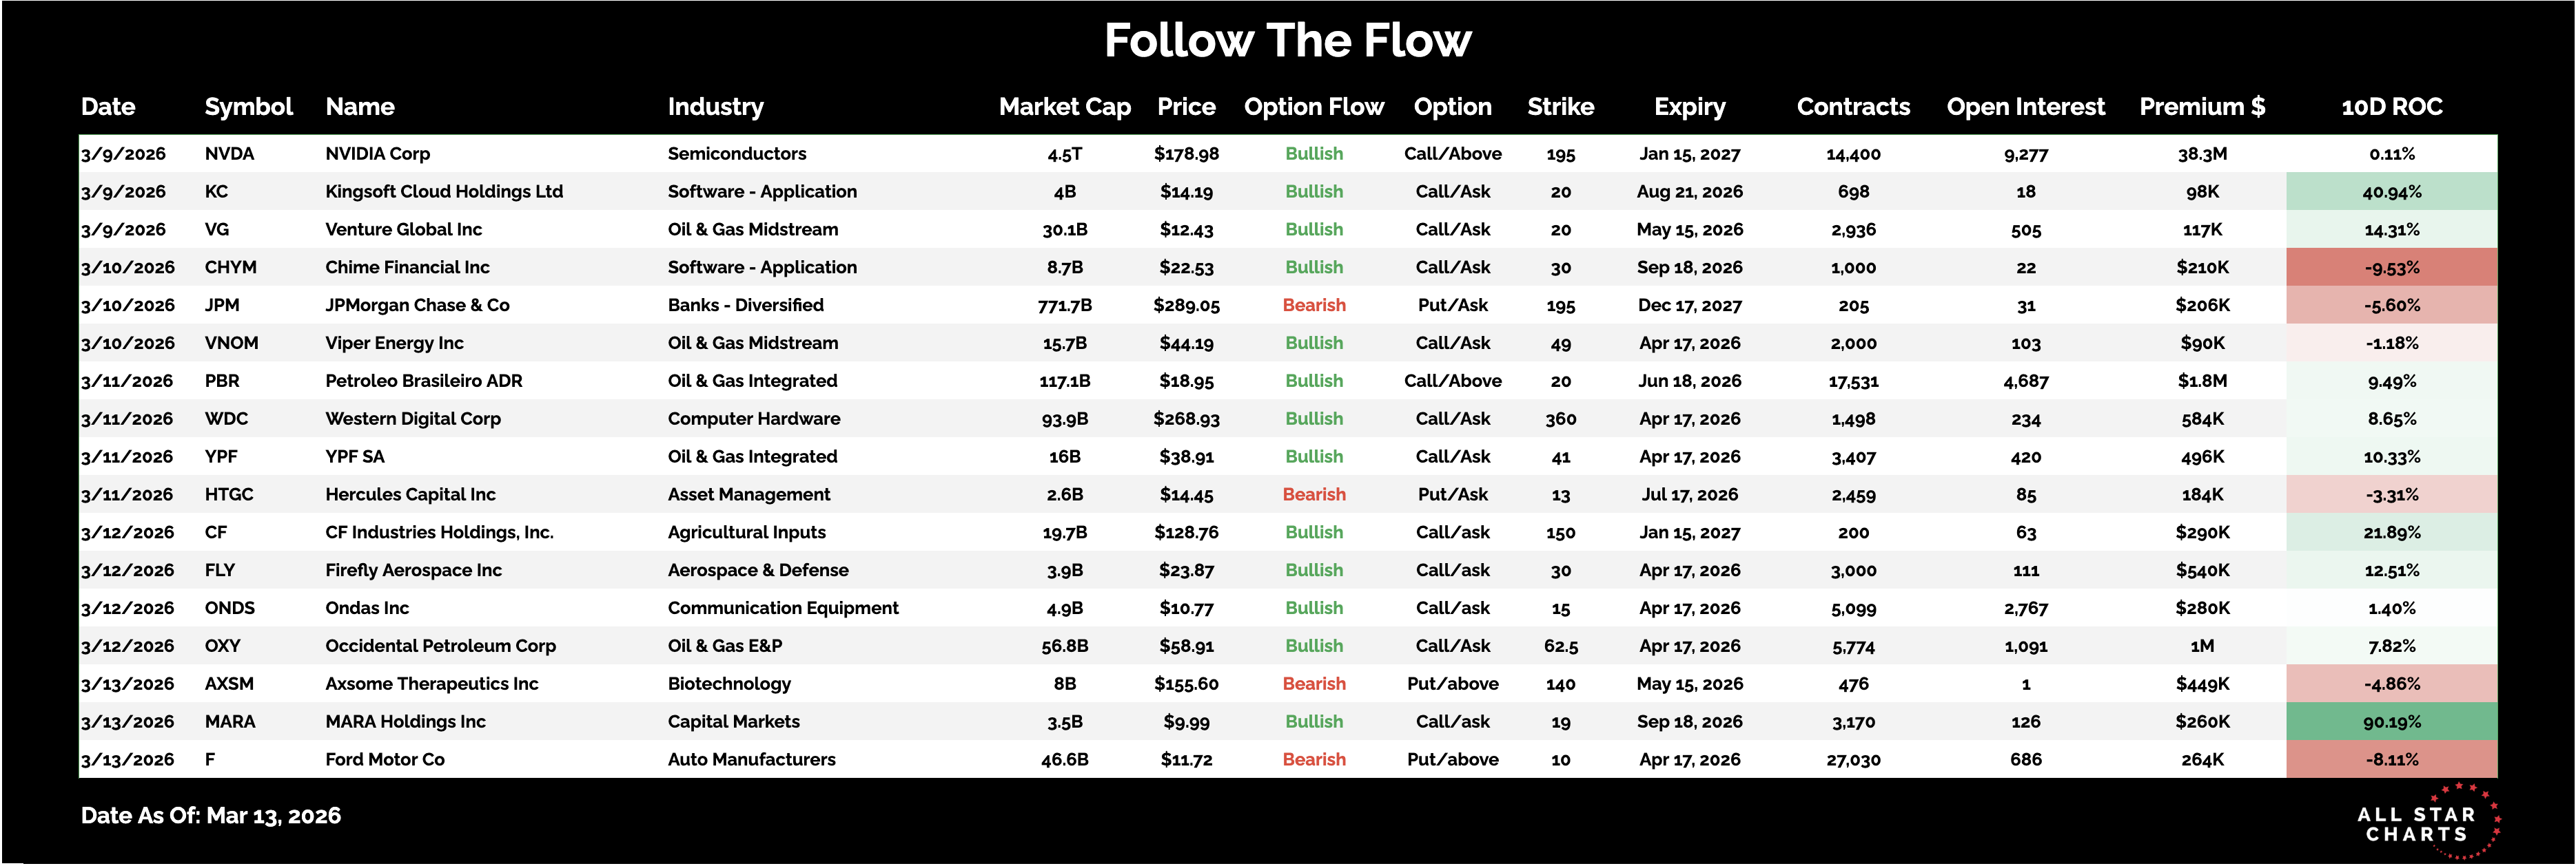
Task: Select the 40.94% ROC cell for KC
Action: point(2391,192)
